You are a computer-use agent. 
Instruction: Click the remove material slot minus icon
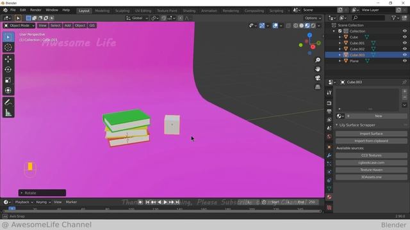point(404,97)
